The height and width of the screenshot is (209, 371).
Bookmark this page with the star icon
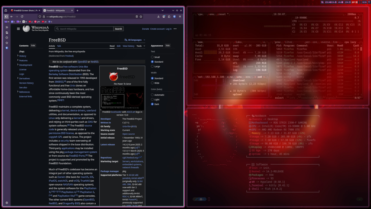point(141,17)
